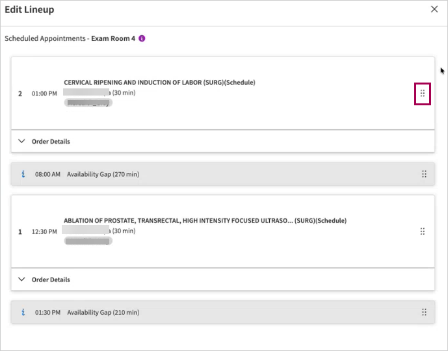Click the 12:30 PM time on appointment 1
This screenshot has width=448, height=351.
44,232
